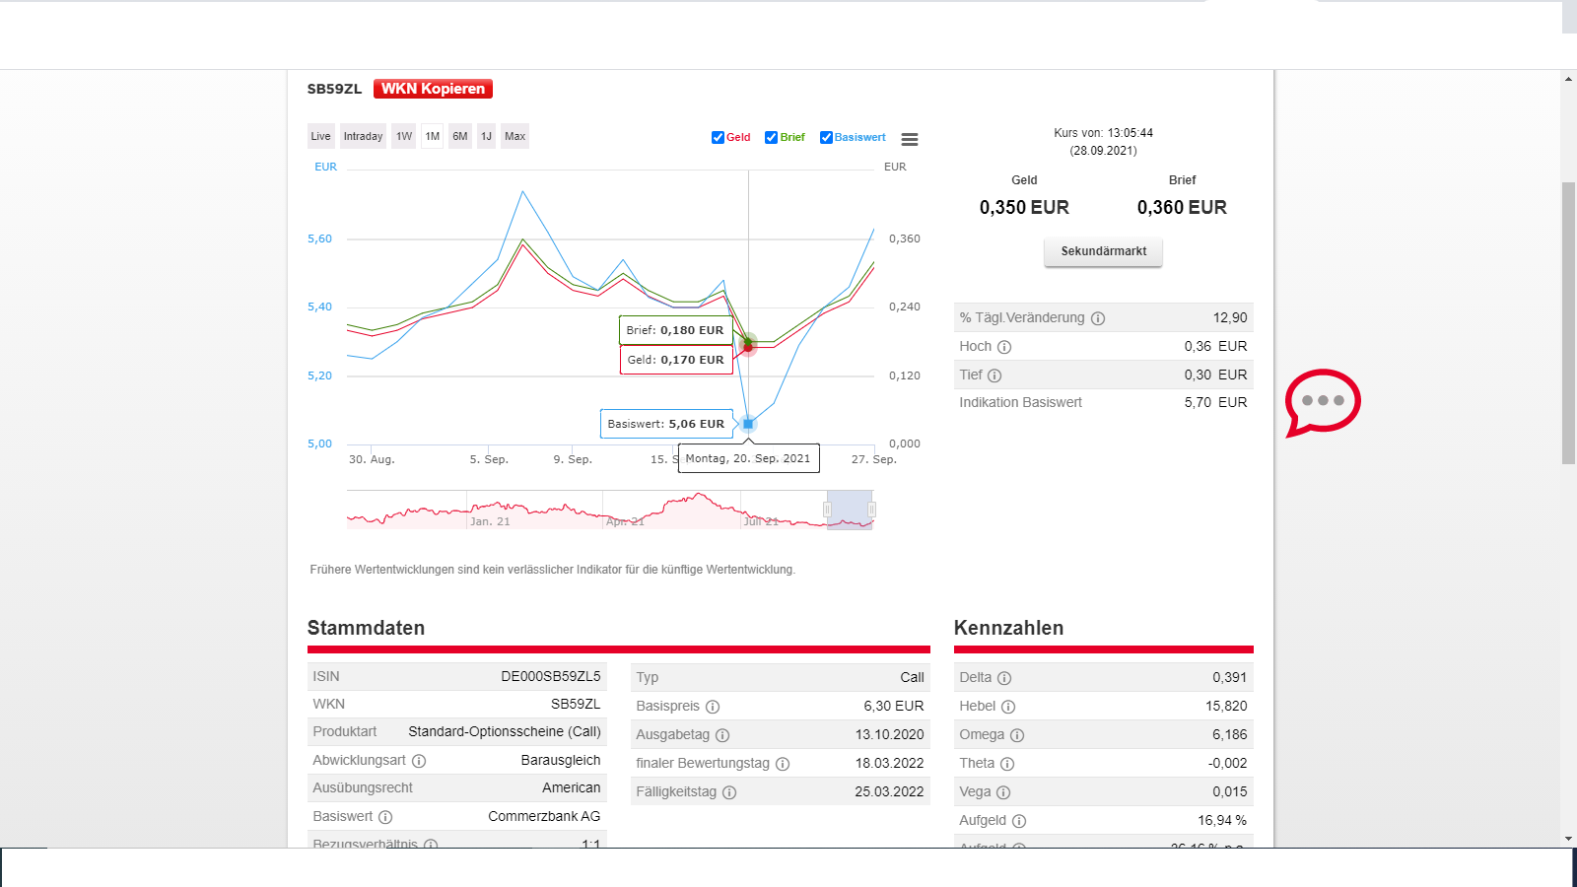Open the chart options hamburger menu
Screen dimensions: 1577x887
coord(909,139)
